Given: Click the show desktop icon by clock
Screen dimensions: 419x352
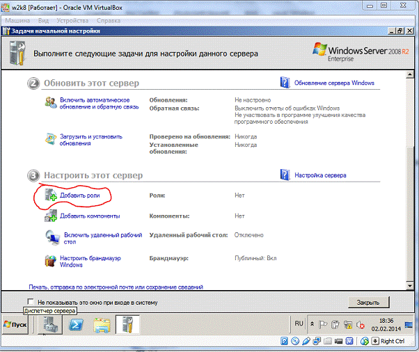Looking at the screenshot, I should pyautogui.click(x=409, y=325).
